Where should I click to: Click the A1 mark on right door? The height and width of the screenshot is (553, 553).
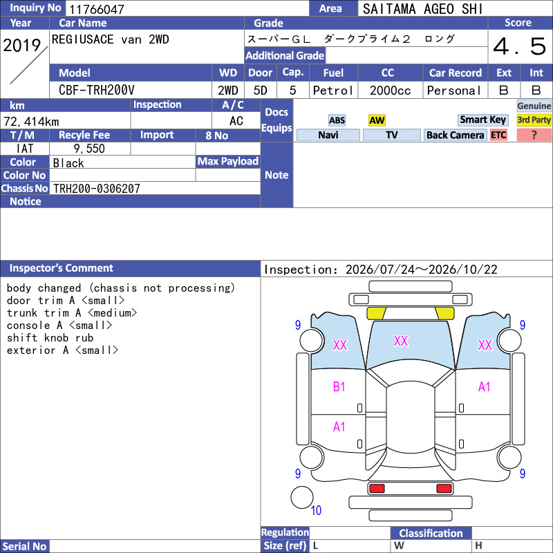pos(485,387)
